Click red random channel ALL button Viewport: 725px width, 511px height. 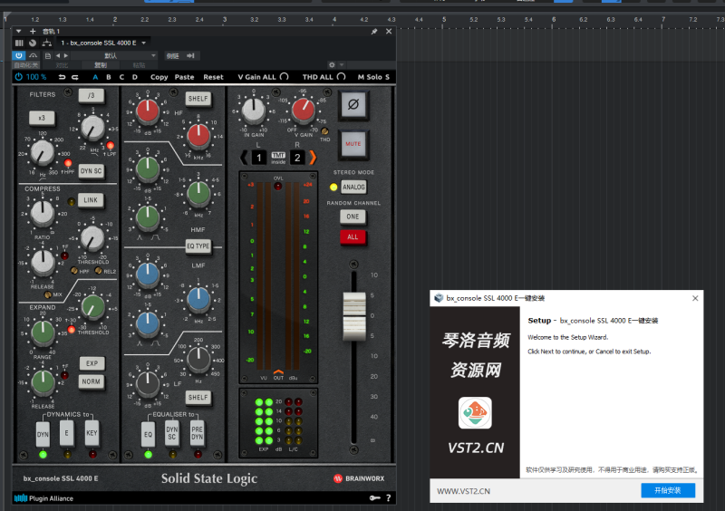[353, 237]
